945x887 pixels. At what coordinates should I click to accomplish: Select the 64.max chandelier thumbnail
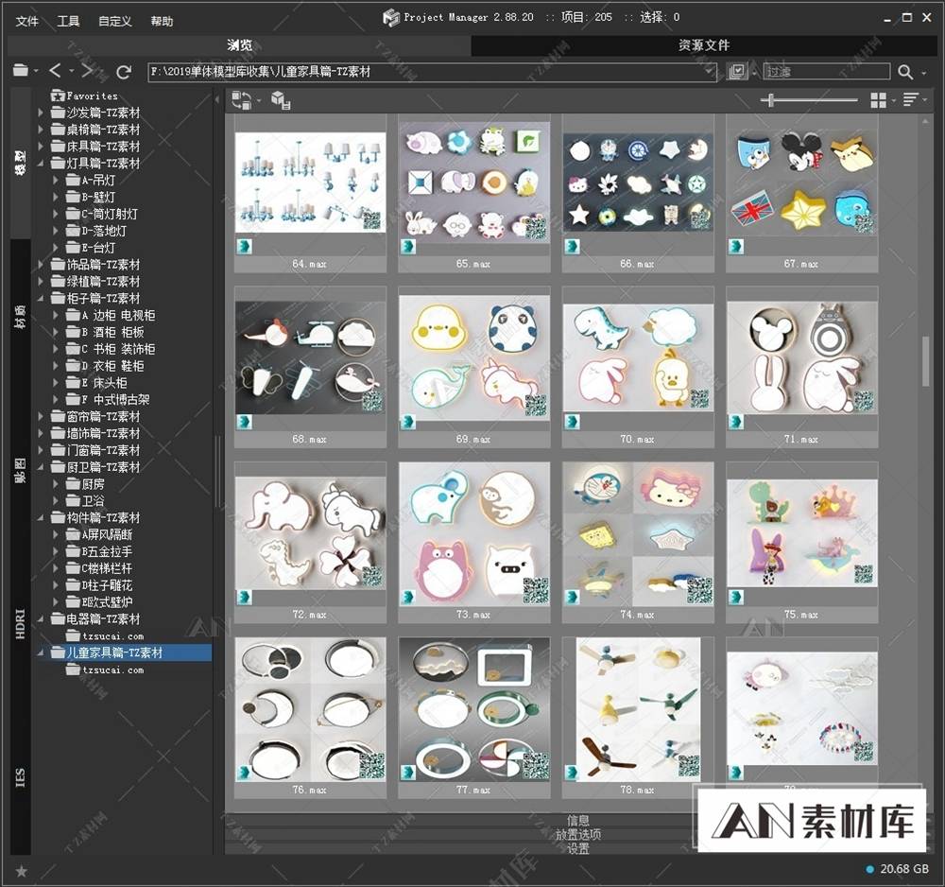click(x=310, y=183)
